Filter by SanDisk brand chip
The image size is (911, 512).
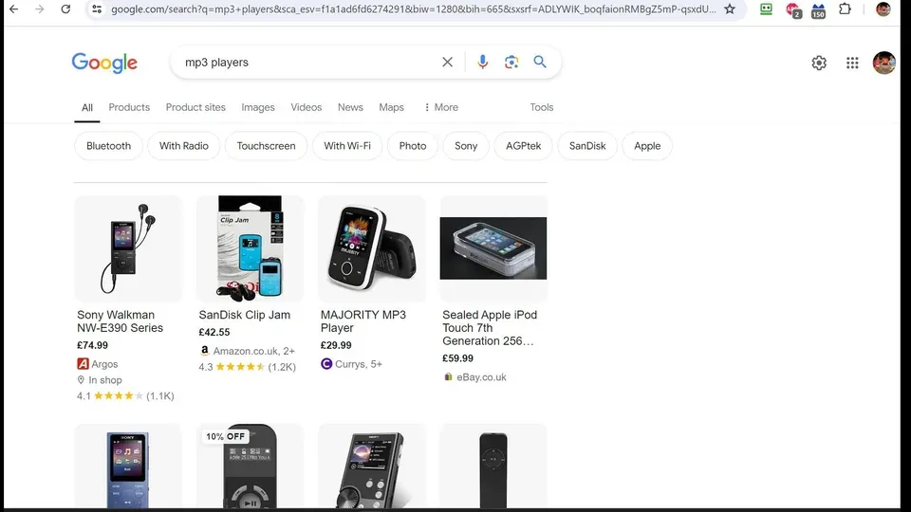[x=587, y=146]
